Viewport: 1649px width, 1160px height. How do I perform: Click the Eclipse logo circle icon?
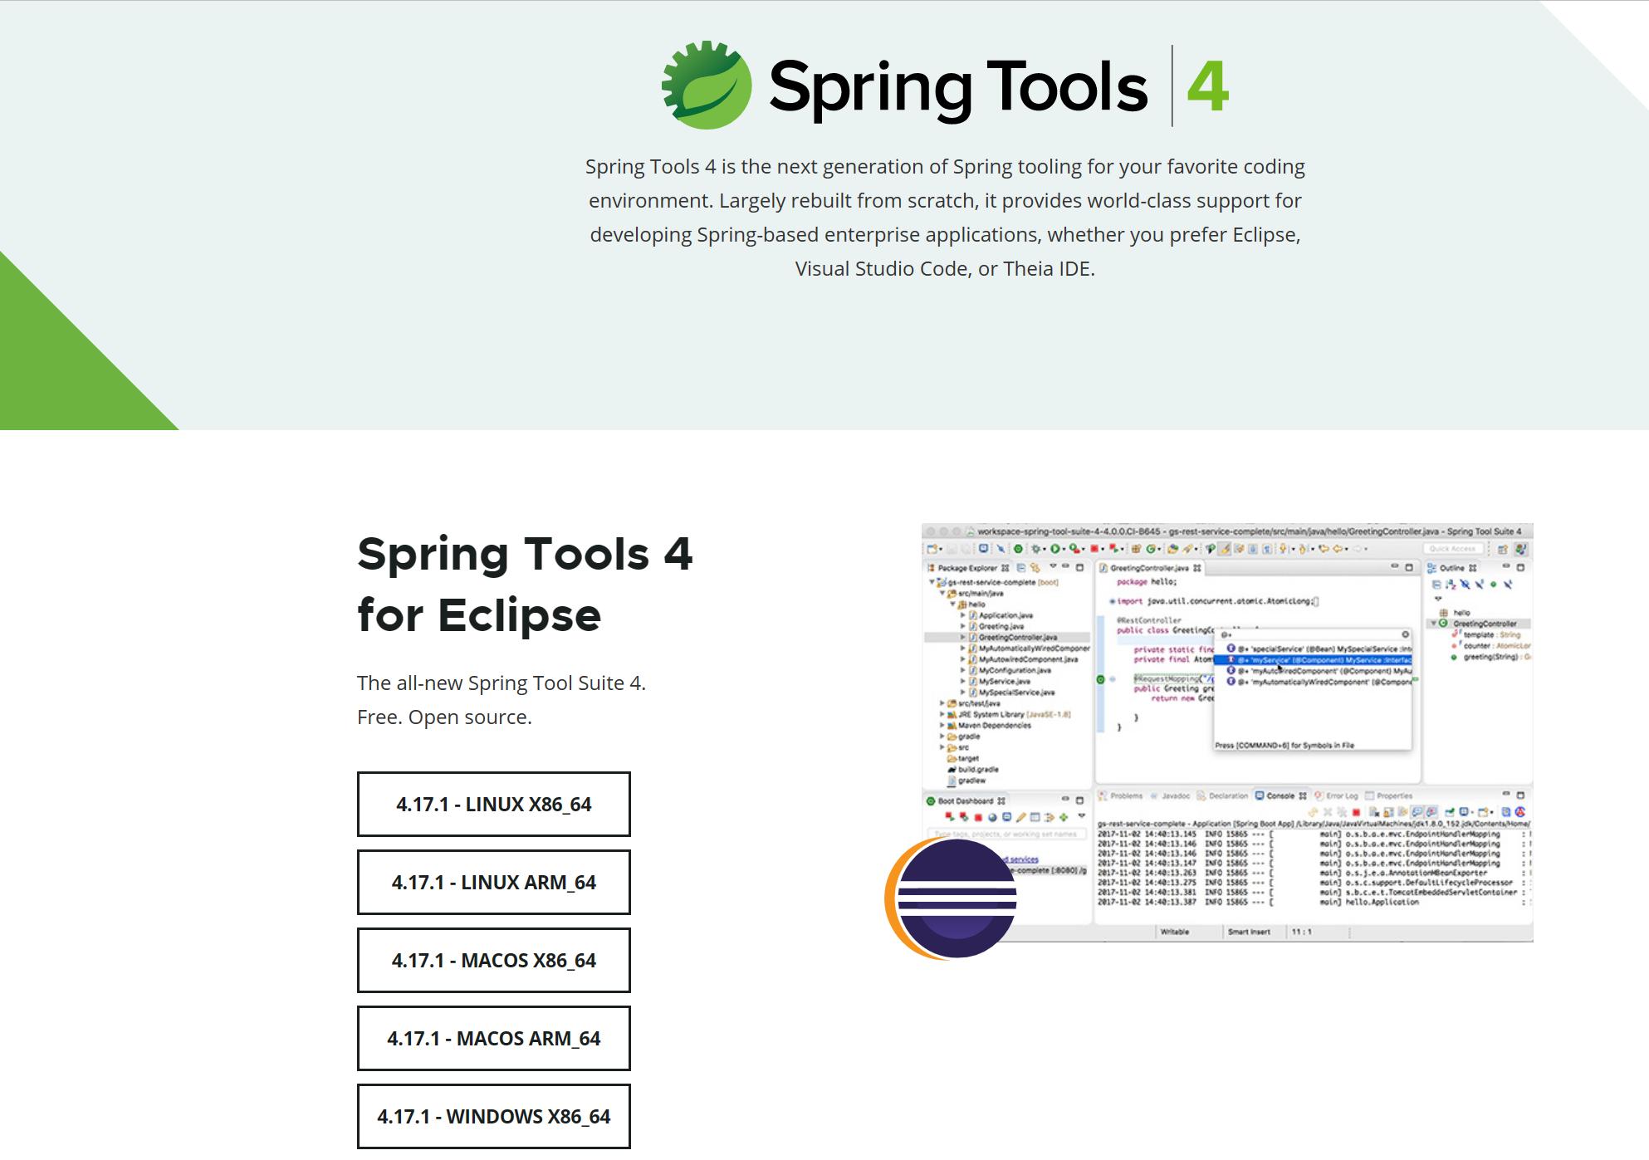952,898
